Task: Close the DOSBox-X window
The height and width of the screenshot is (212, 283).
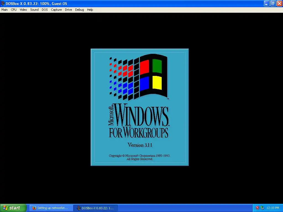Action: [279, 3]
